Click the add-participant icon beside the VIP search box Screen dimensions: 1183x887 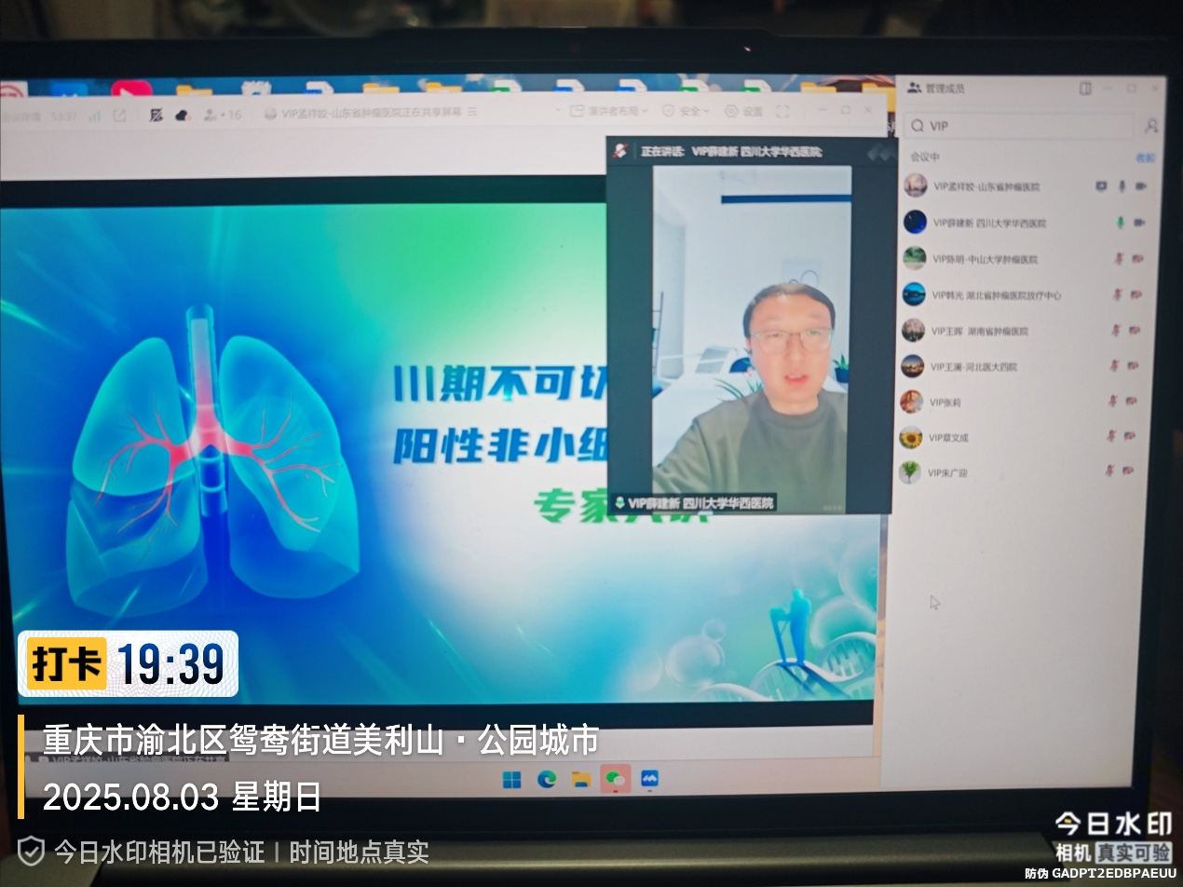(1151, 127)
